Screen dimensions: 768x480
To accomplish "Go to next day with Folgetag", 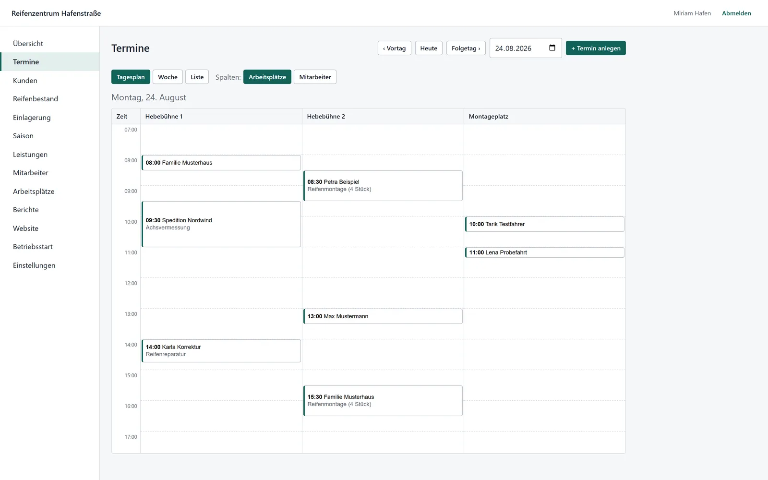I will pyautogui.click(x=466, y=48).
